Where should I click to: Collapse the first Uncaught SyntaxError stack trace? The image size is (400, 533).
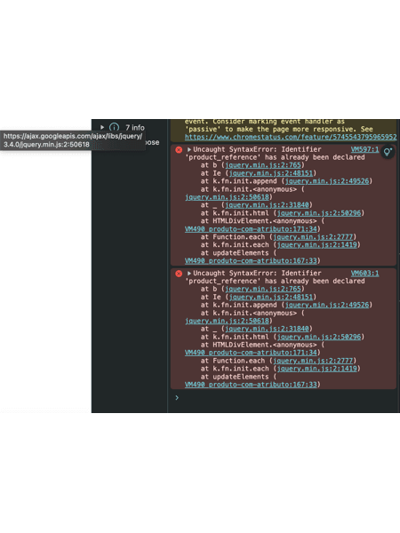coord(189,149)
